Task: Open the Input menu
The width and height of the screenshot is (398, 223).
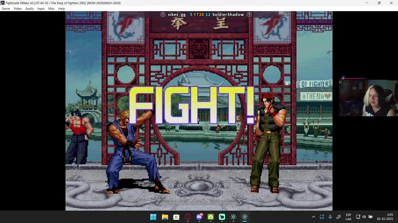Action: click(41, 9)
